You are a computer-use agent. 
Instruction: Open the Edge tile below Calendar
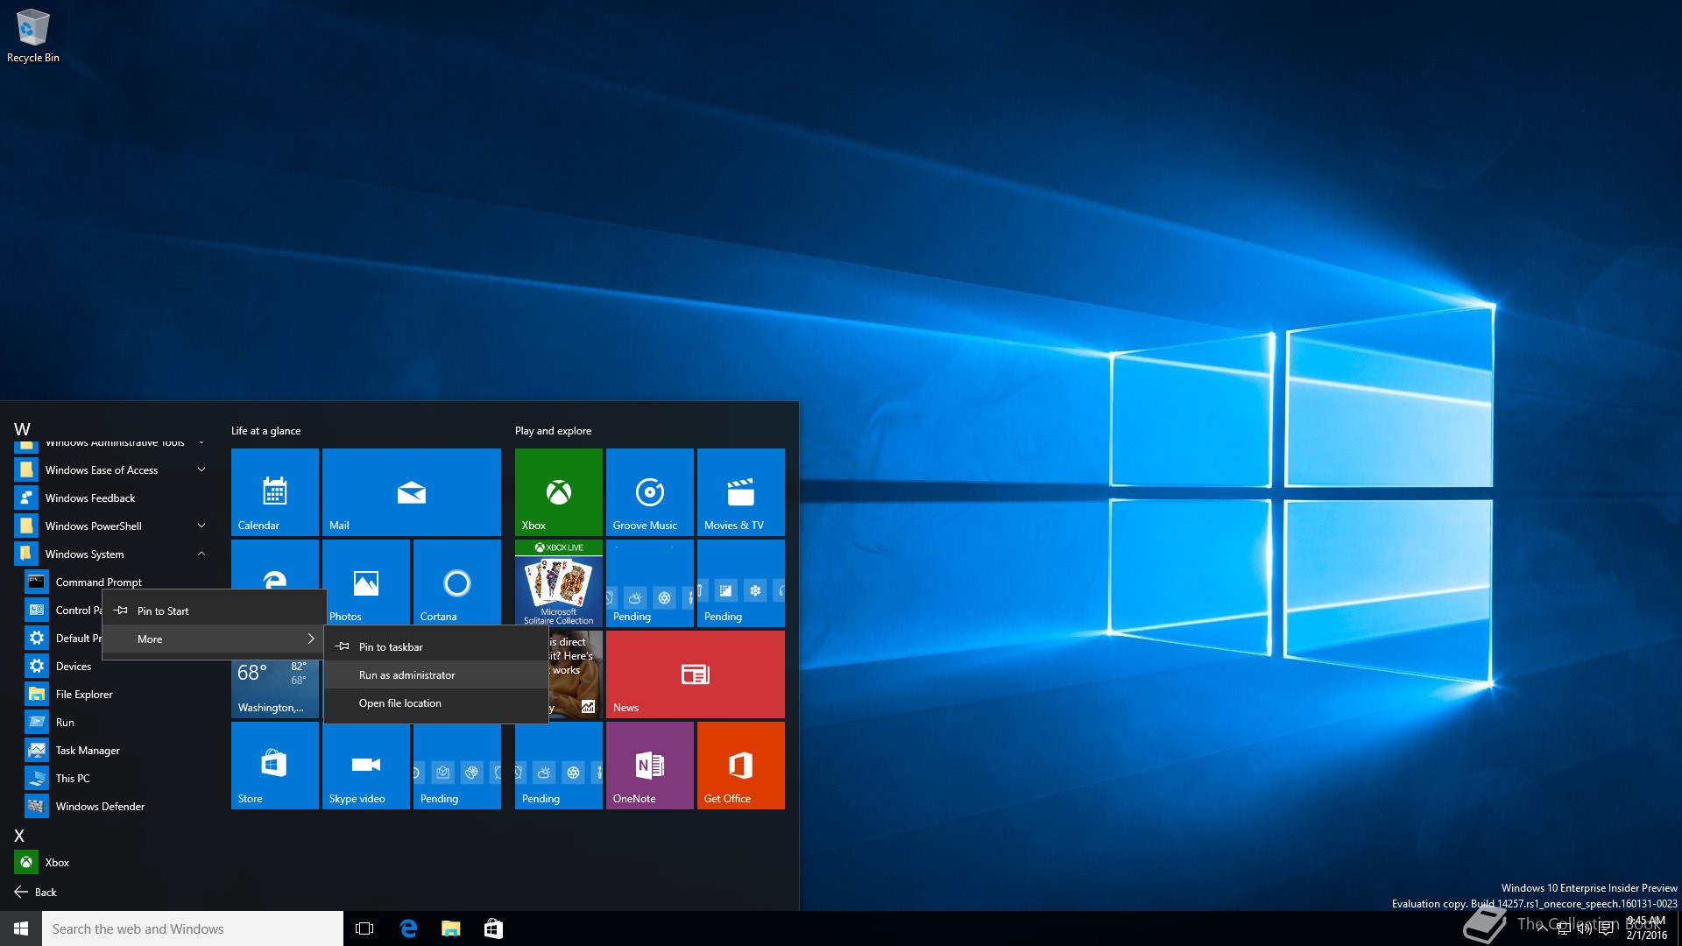[x=274, y=565]
